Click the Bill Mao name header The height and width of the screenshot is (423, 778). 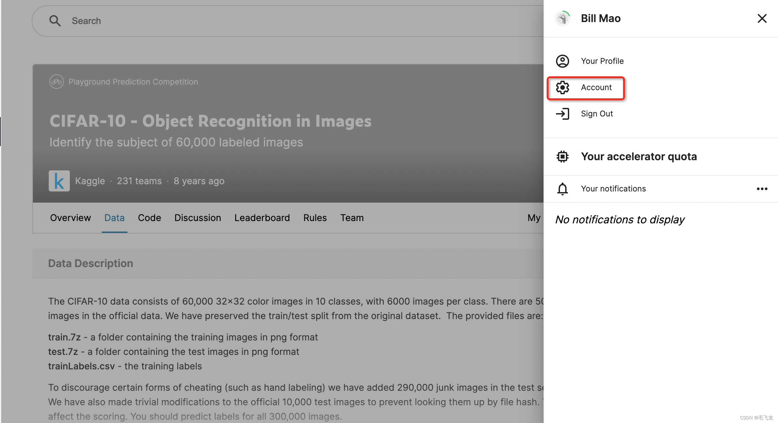click(x=601, y=18)
